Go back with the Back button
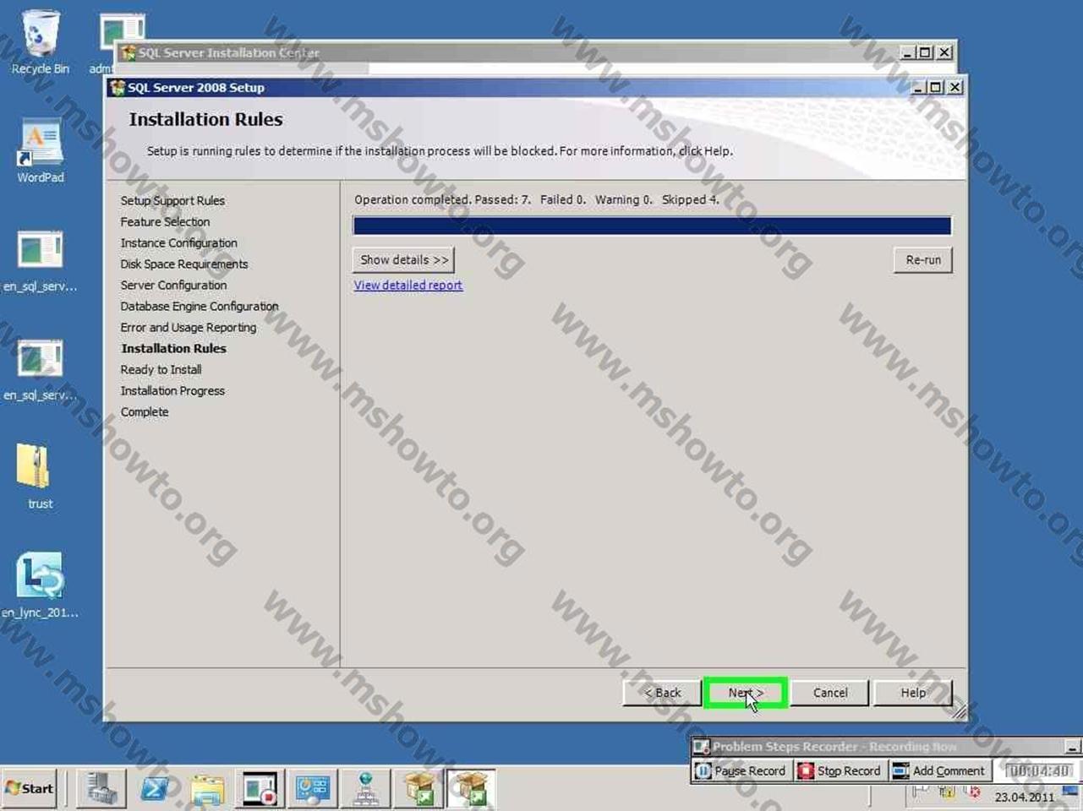The image size is (1083, 811). (x=662, y=693)
